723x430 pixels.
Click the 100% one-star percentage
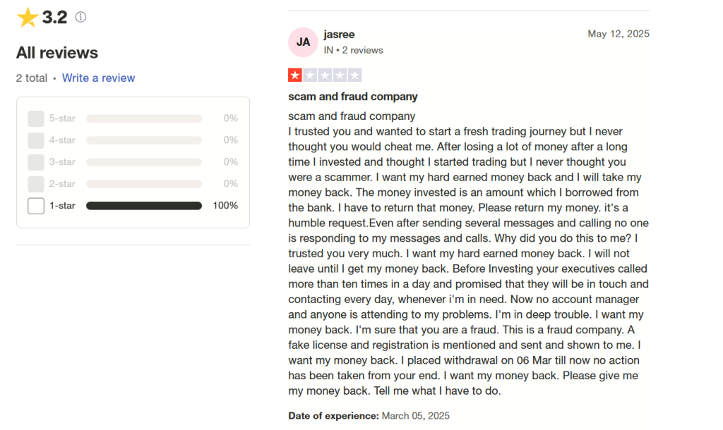[225, 206]
